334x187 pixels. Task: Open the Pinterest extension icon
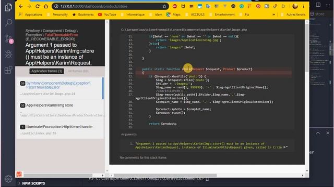258,6
